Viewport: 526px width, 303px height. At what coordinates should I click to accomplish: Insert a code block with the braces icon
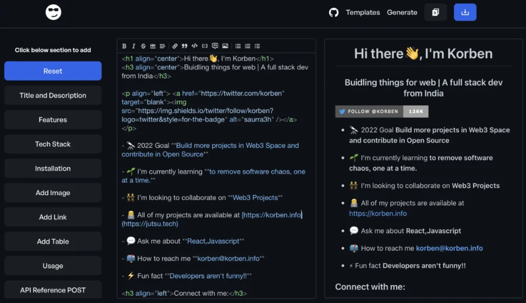pyautogui.click(x=205, y=46)
